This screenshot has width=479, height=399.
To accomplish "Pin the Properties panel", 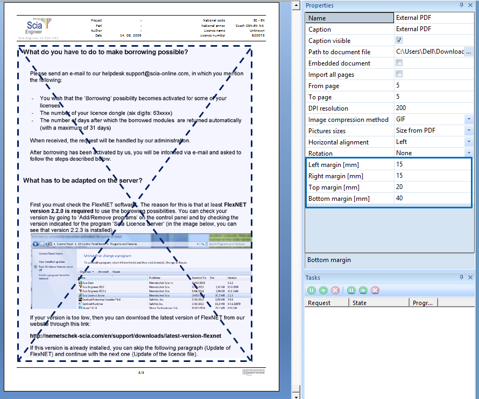I will click(x=461, y=5).
